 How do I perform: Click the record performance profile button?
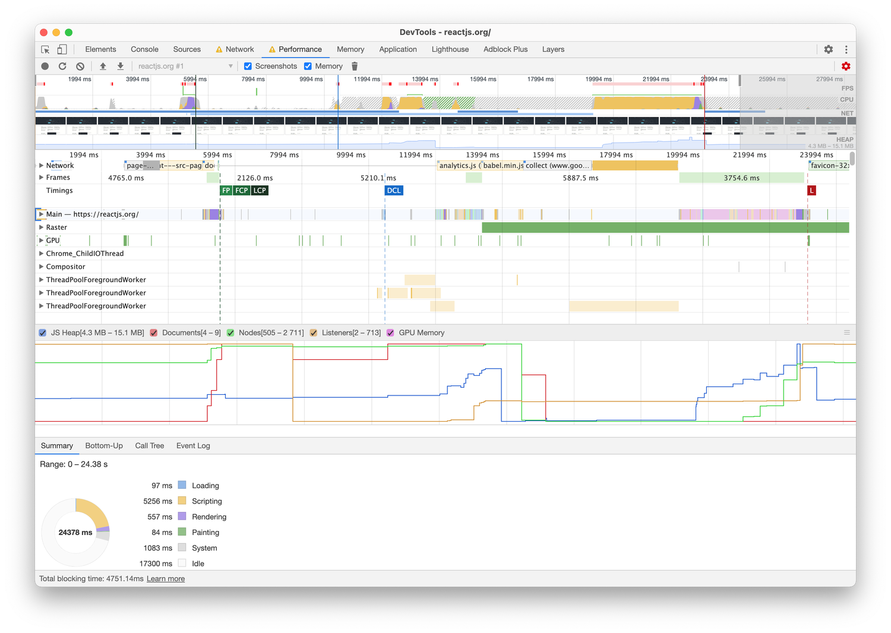coord(45,67)
